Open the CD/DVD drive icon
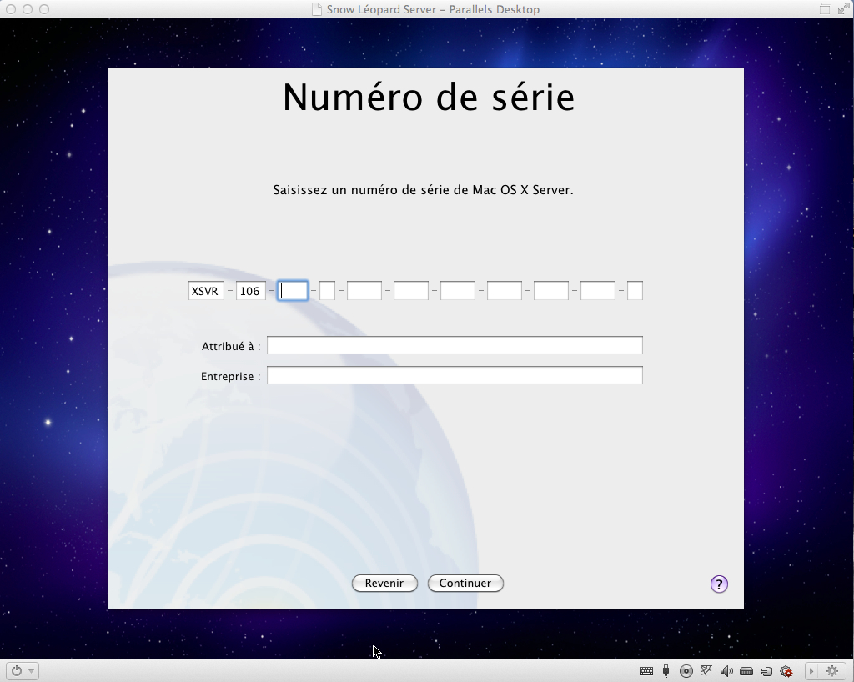Screen dimensions: 854x682 point(686,671)
